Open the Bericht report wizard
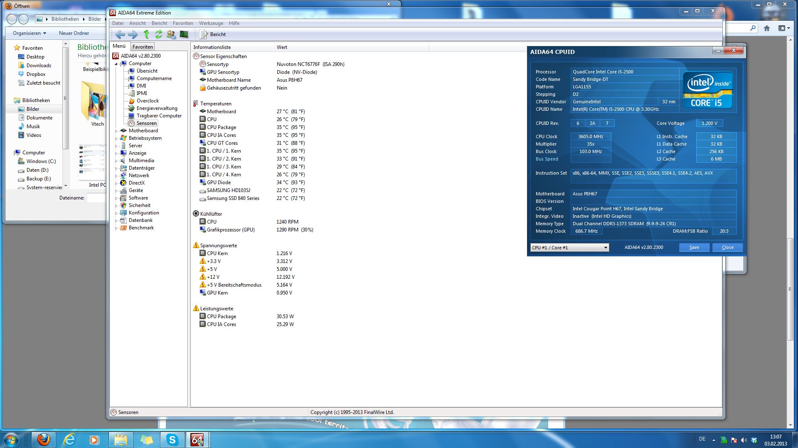This screenshot has height=448, width=798. pyautogui.click(x=213, y=34)
